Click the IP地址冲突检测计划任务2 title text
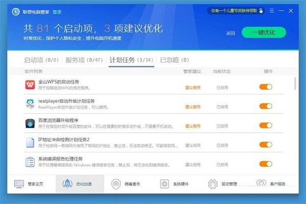 coord(64,140)
